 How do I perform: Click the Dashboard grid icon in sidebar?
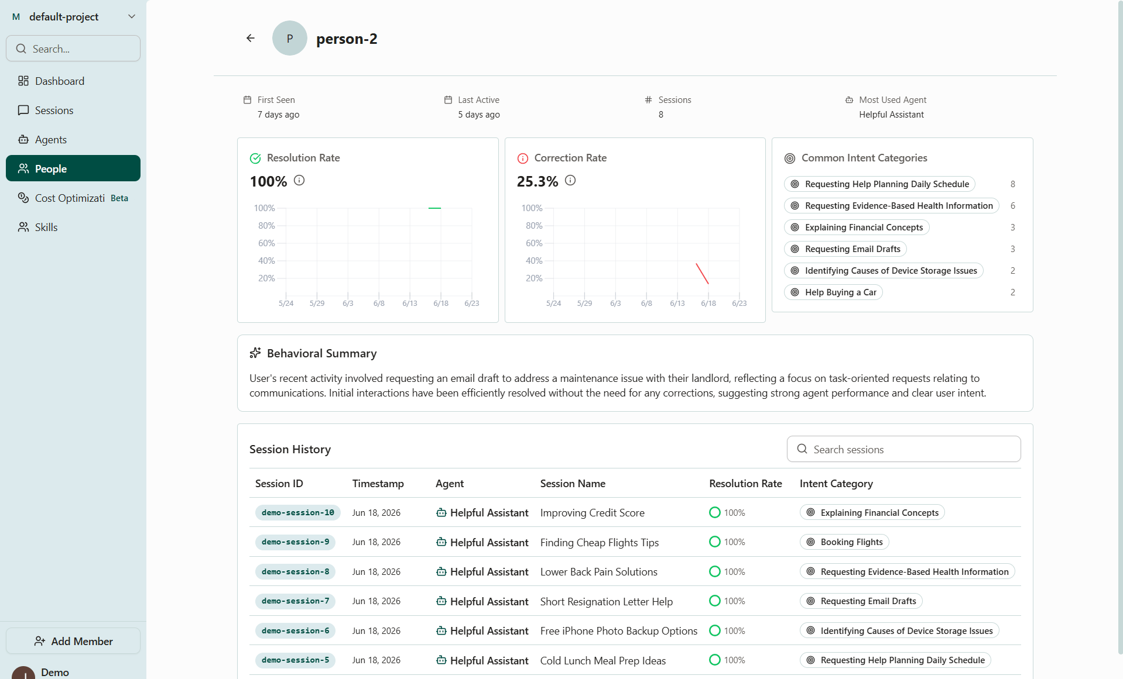[23, 81]
